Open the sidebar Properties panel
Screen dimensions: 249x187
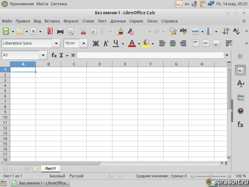pos(240,70)
